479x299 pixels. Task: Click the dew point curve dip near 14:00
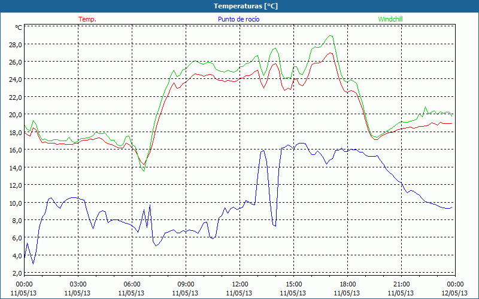(x=275, y=226)
